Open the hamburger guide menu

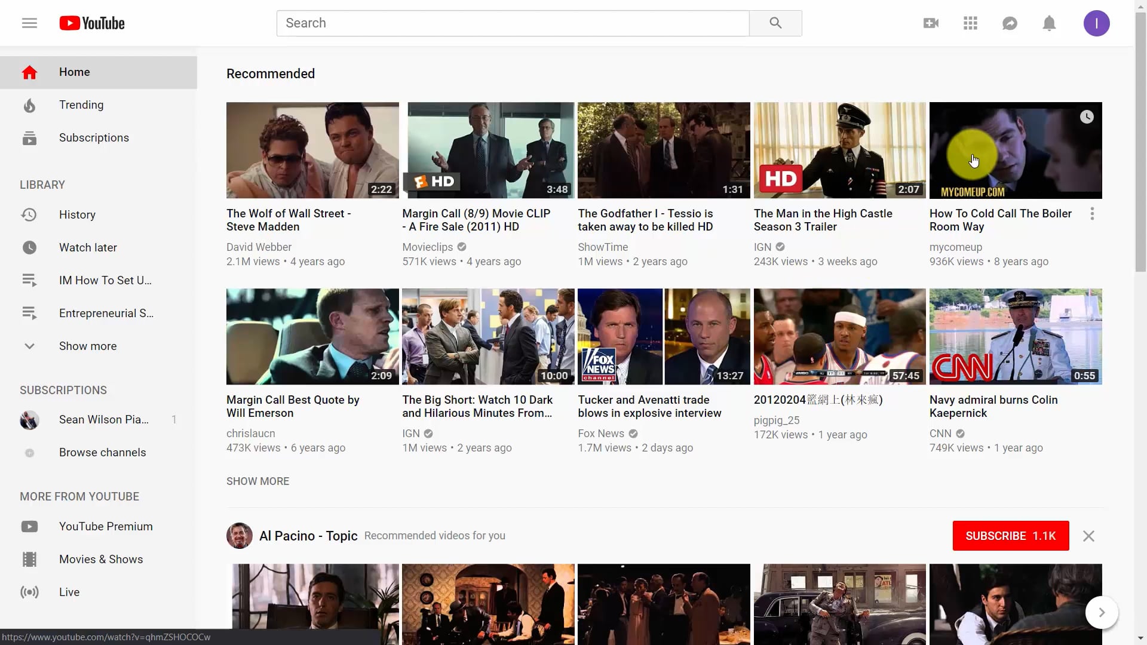tap(29, 23)
